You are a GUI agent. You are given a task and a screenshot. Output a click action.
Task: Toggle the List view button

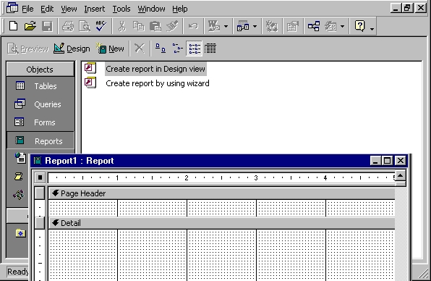[194, 49]
